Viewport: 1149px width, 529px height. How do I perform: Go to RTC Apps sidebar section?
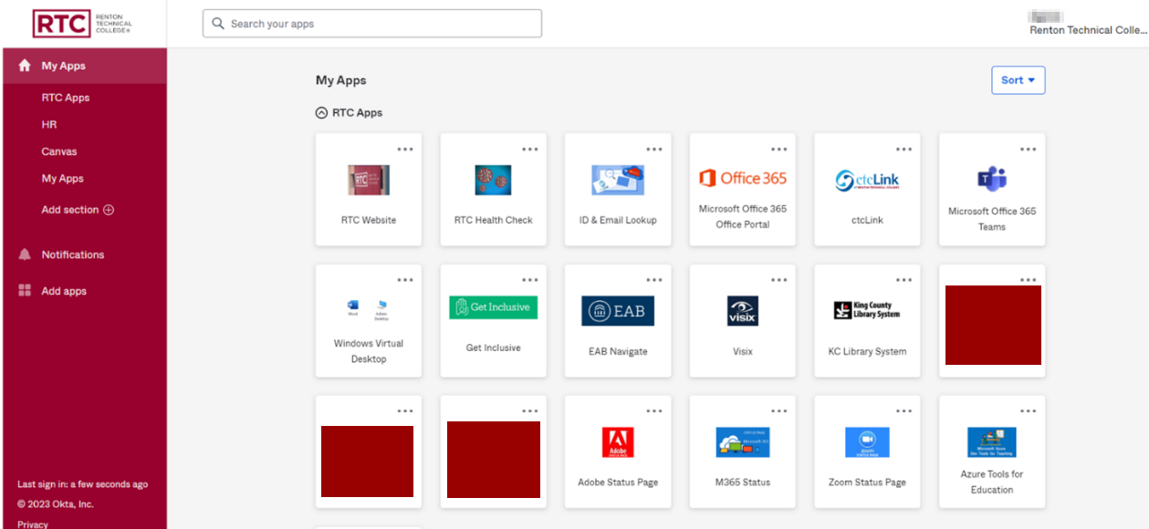(66, 98)
